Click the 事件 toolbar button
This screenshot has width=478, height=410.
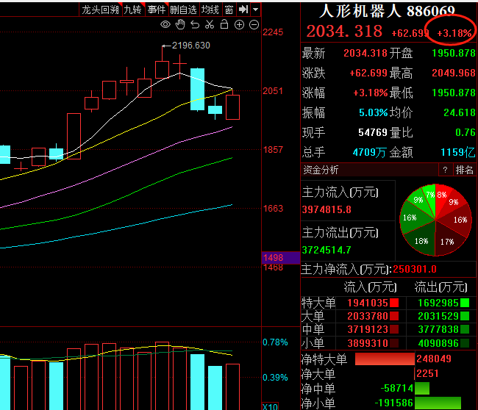tap(157, 10)
